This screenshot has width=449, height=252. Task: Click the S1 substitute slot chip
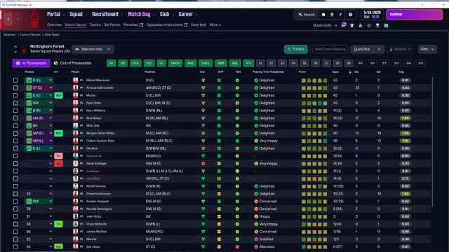click(x=260, y=63)
